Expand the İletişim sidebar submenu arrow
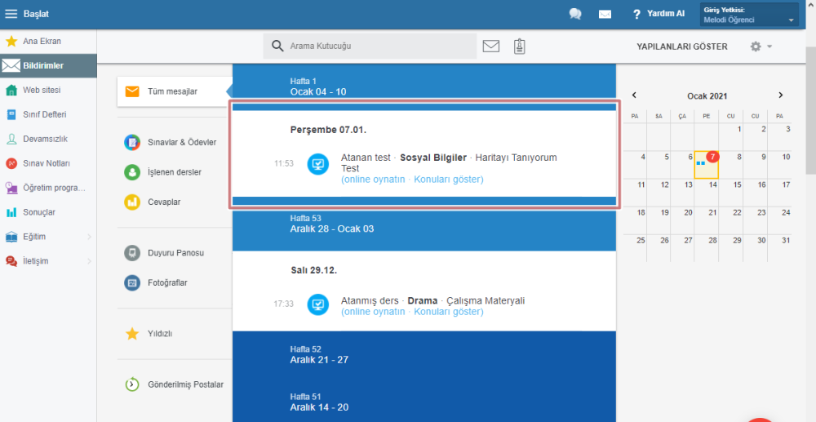Screen dimensions: 816x422 (x=89, y=261)
